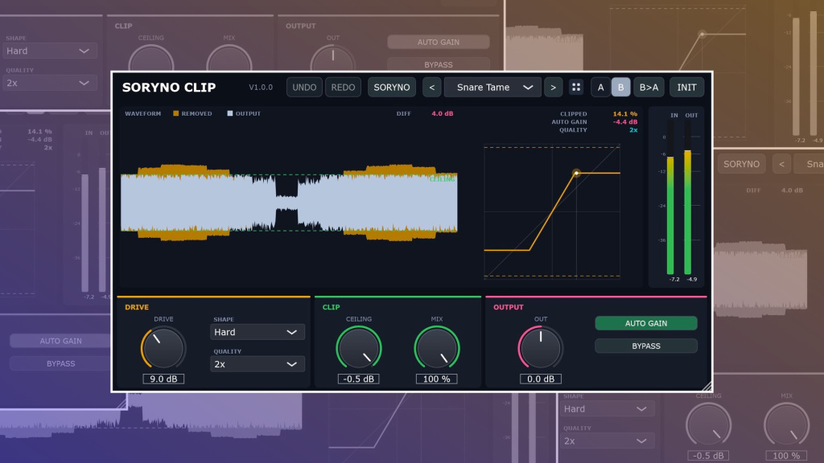Screen dimensions: 824x463
Task: Click the UNDO button
Action: (x=304, y=87)
